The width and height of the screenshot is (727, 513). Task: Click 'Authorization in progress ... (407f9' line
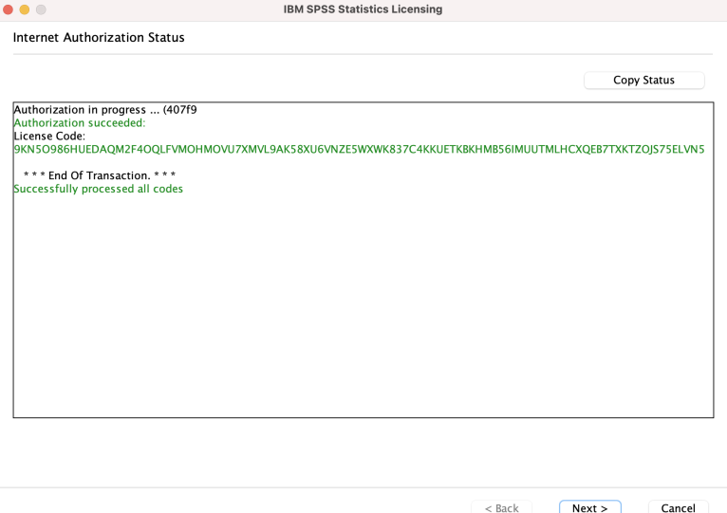pyautogui.click(x=105, y=110)
